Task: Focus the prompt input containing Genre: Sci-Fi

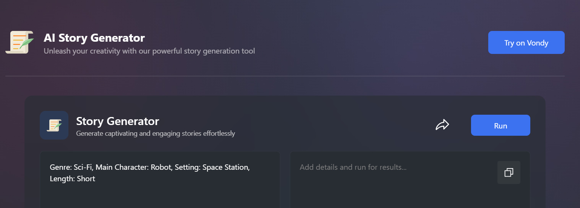Action: coord(160,180)
